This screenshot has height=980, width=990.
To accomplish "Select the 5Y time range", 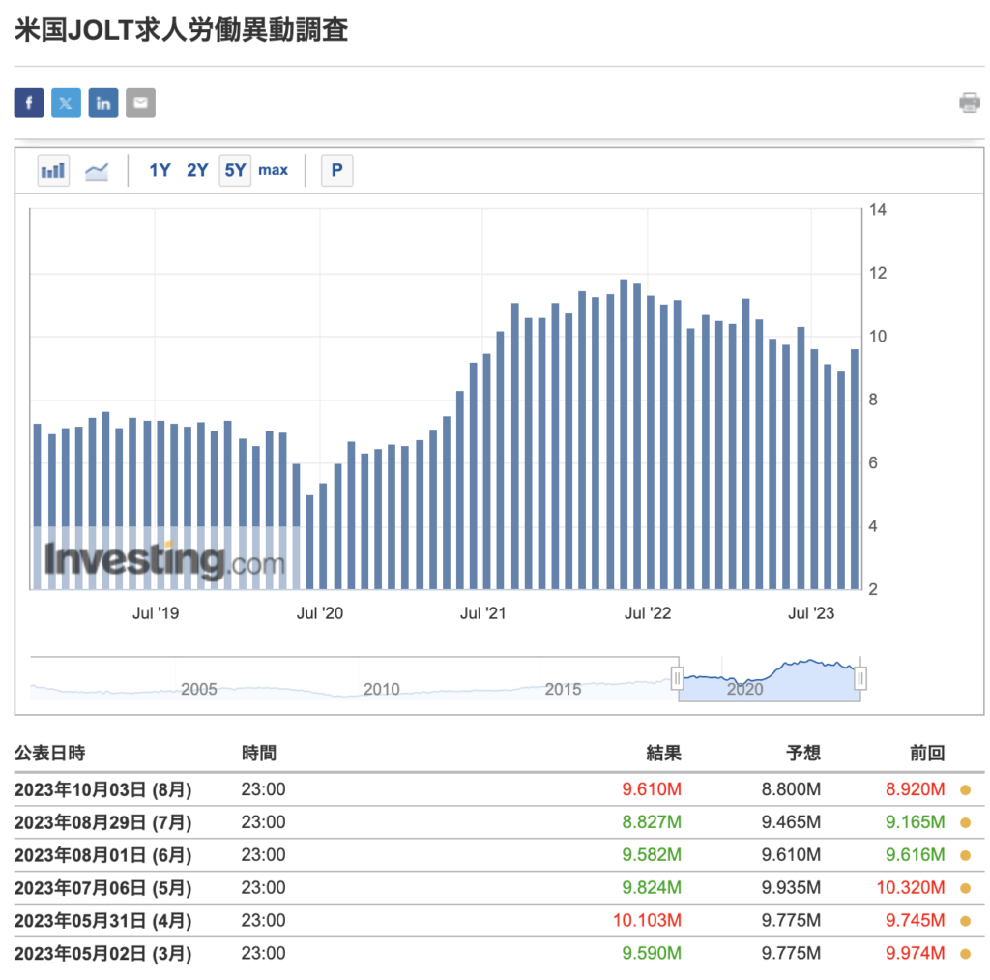I will click(235, 170).
